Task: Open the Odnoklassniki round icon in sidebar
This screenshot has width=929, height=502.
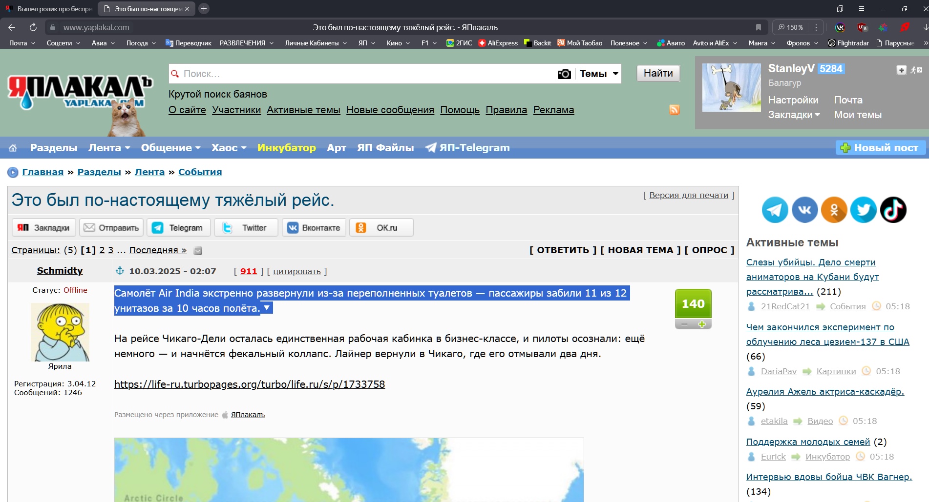Action: (x=834, y=210)
